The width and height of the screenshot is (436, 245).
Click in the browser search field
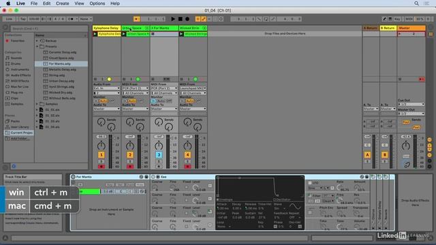coord(49,29)
